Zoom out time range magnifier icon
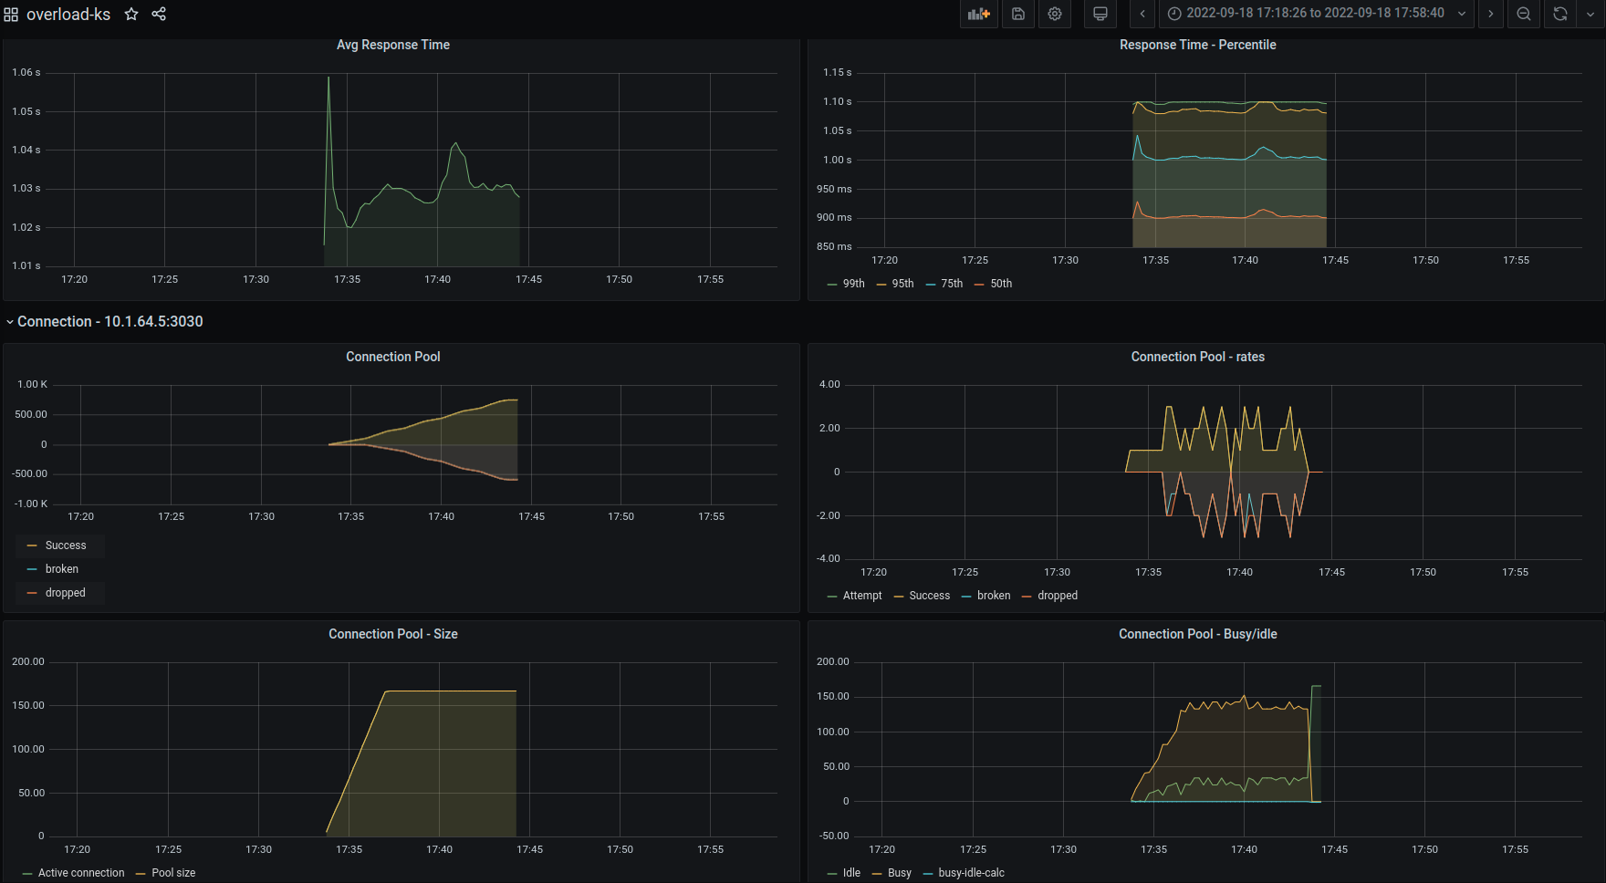Viewport: 1606px width, 883px height. (x=1524, y=14)
